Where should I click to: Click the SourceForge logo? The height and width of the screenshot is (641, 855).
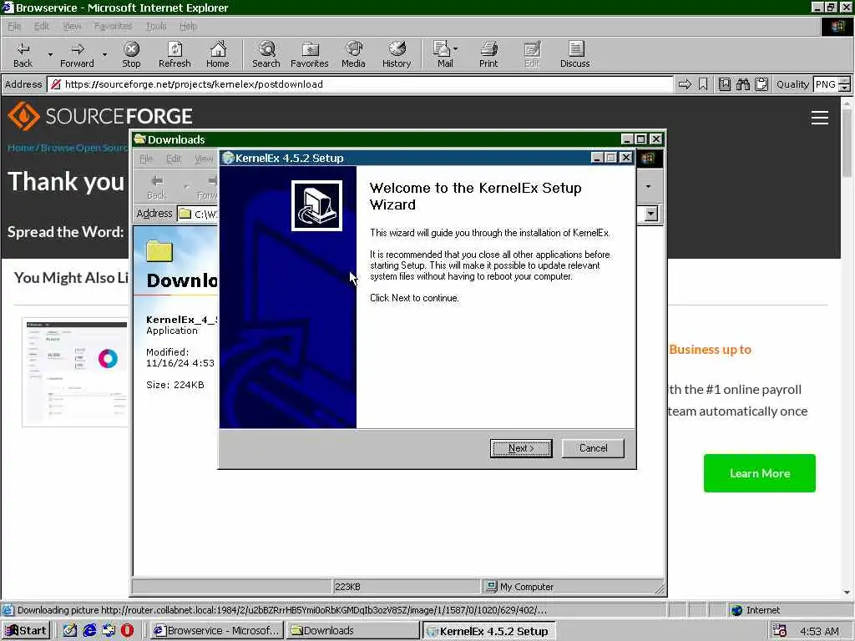click(100, 116)
